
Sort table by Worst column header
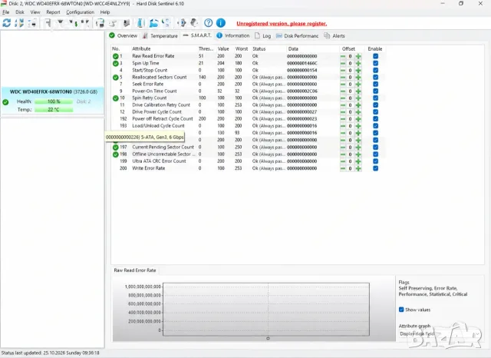(x=242, y=49)
